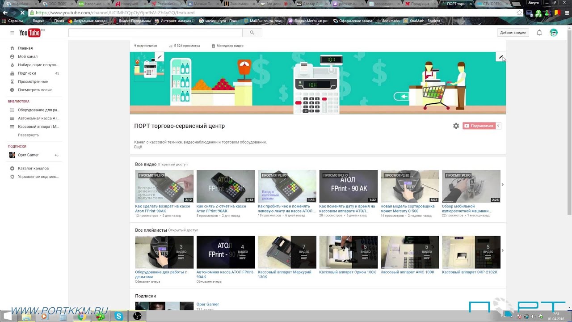Click the YouTube search input field

(155, 33)
